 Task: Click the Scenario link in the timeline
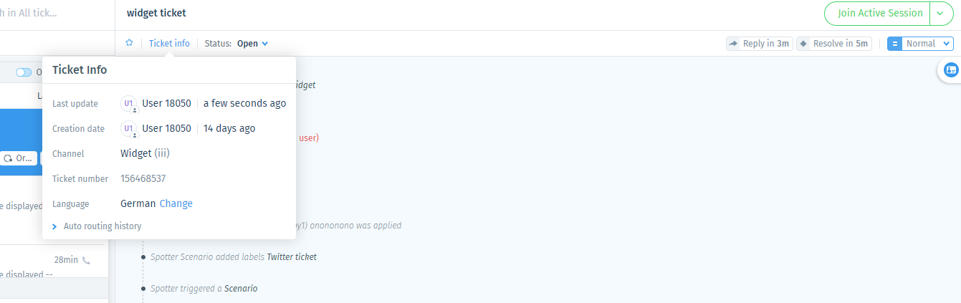click(241, 289)
